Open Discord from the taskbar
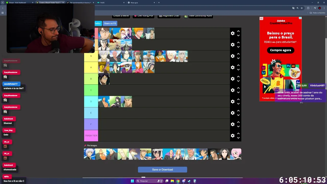327x184 pixels. [183, 181]
